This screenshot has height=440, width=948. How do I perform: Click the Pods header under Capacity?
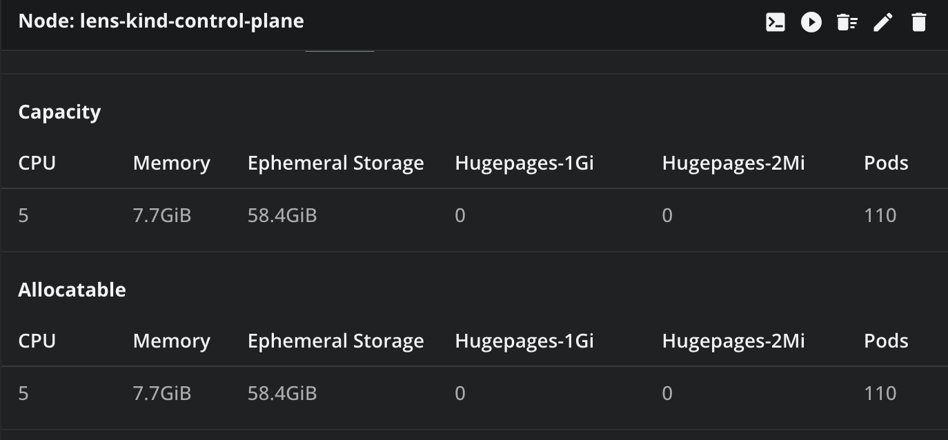tap(886, 163)
